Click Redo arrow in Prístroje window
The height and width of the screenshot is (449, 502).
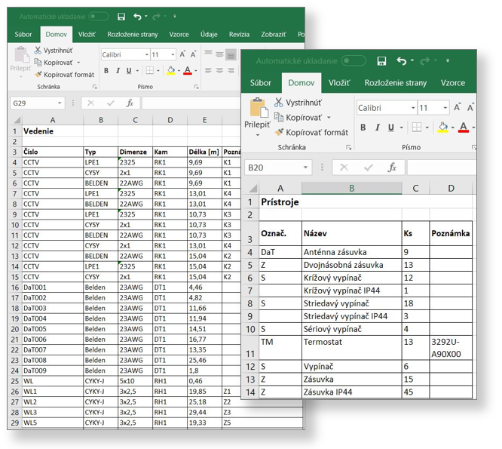(425, 60)
